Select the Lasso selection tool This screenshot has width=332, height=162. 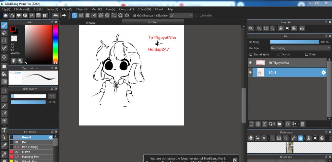coord(4,98)
